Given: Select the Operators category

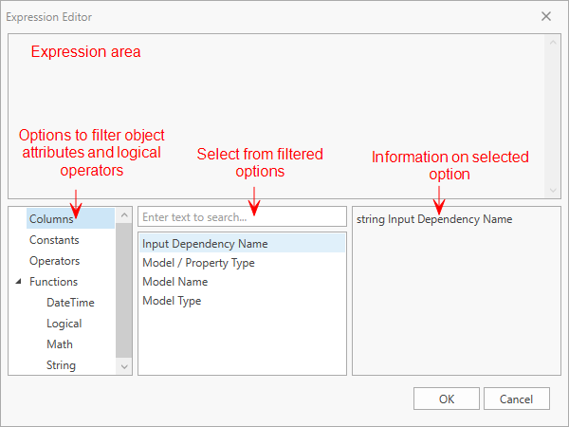Looking at the screenshot, I should (x=54, y=261).
